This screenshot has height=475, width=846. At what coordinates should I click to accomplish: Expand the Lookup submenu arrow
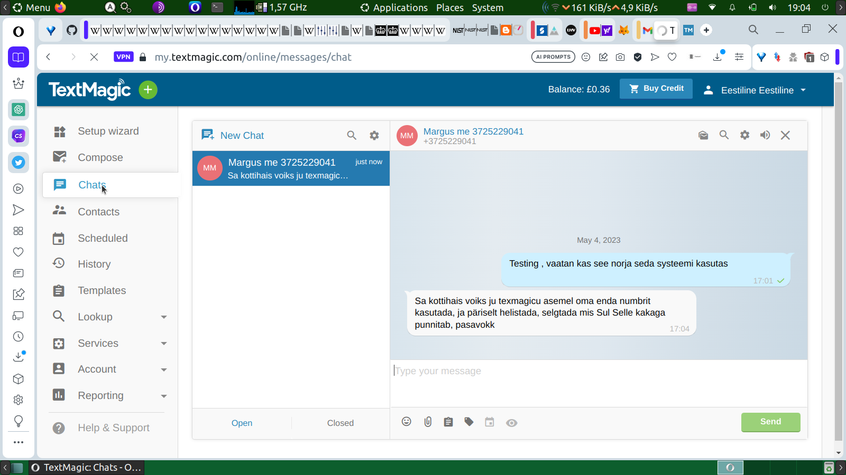pos(164,317)
